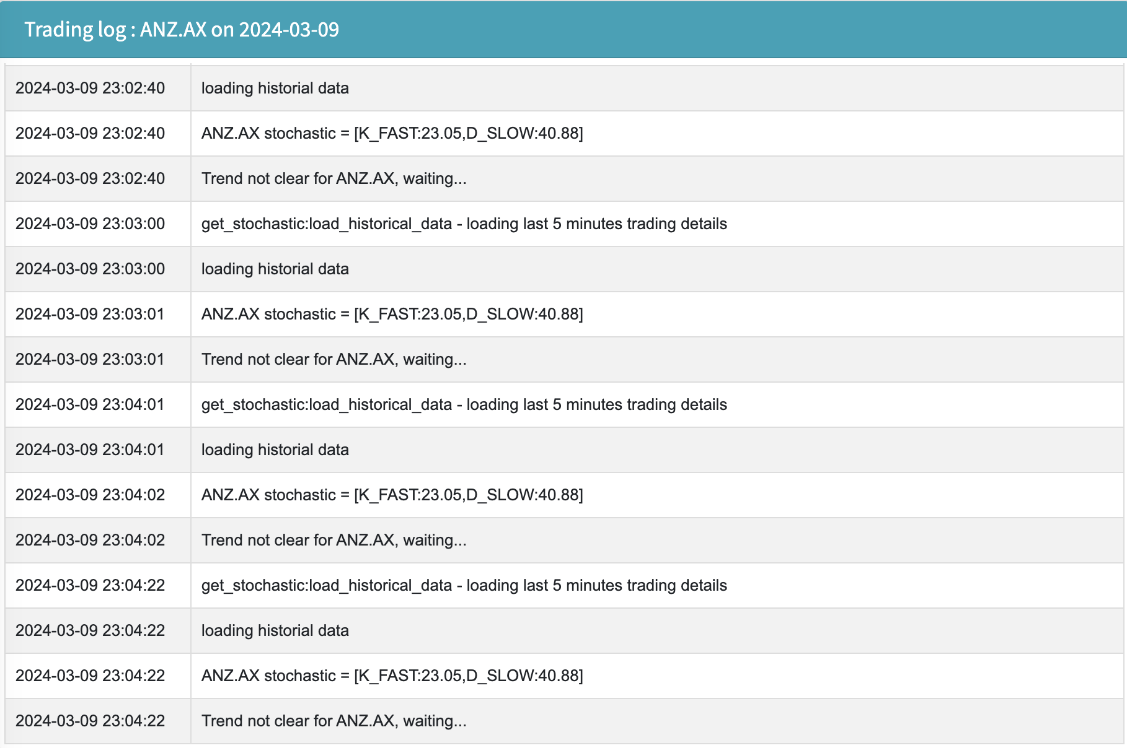
Task: Select the 23:02:40 loading historial data message
Action: click(x=275, y=88)
